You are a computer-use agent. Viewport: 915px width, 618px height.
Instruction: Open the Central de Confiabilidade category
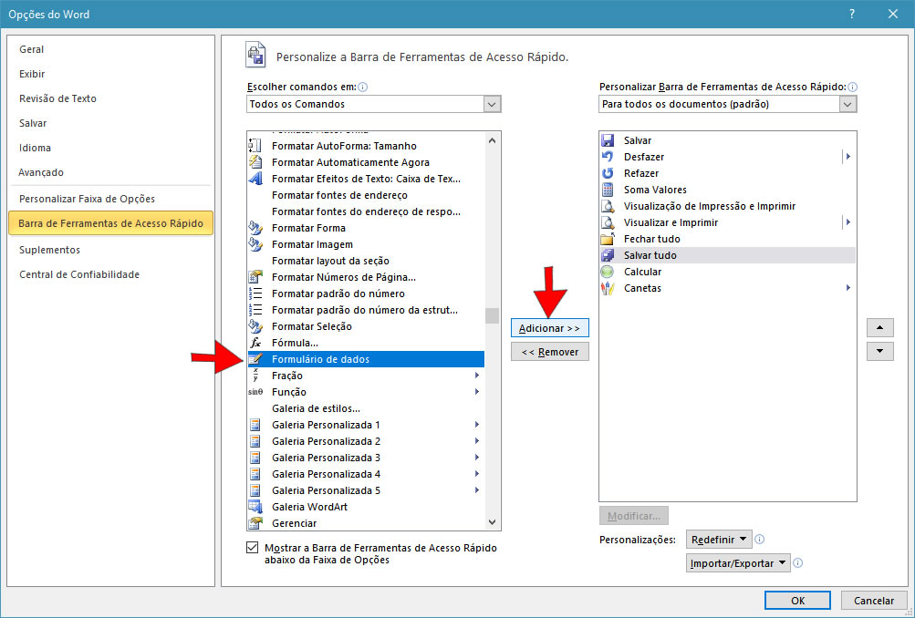click(79, 274)
